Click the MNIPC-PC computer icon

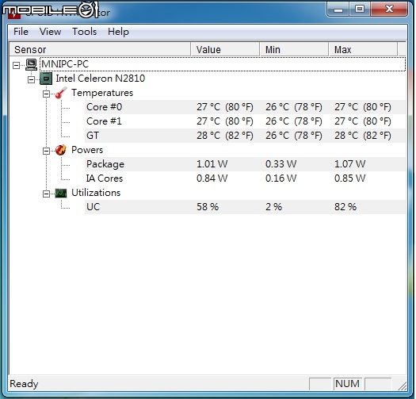(x=32, y=64)
